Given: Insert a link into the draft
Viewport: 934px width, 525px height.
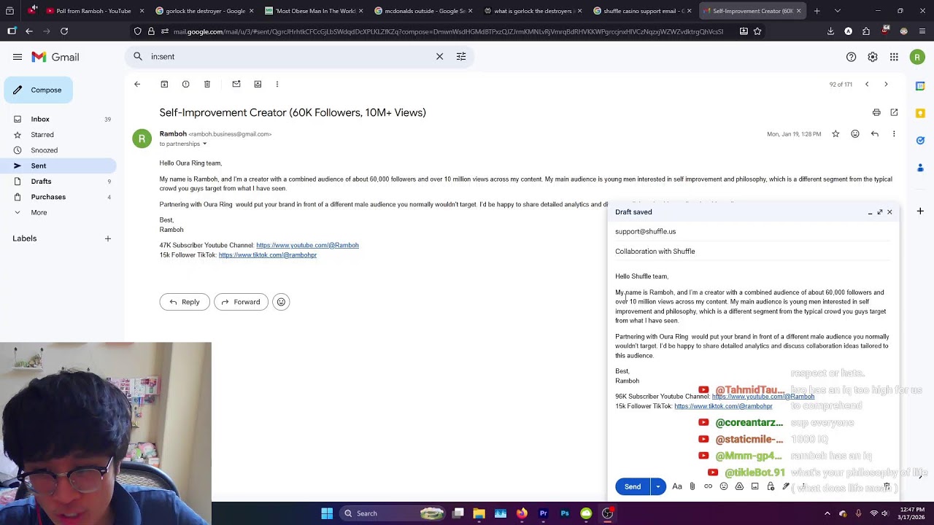Looking at the screenshot, I should (708, 487).
